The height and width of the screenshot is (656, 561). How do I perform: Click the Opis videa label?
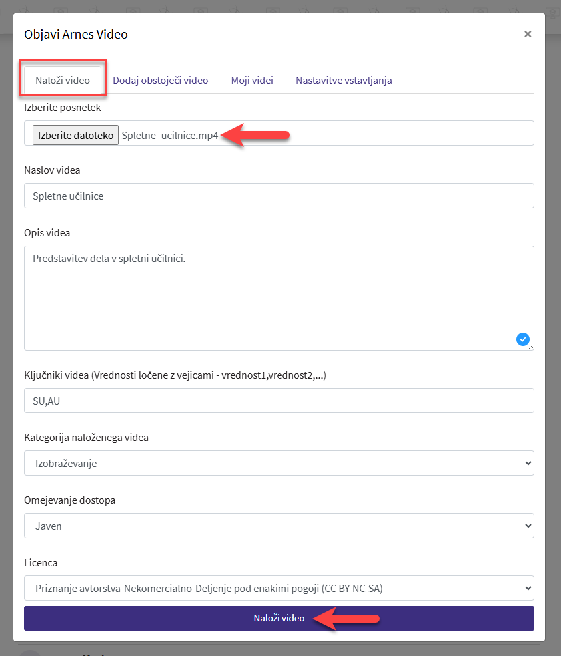tap(47, 232)
